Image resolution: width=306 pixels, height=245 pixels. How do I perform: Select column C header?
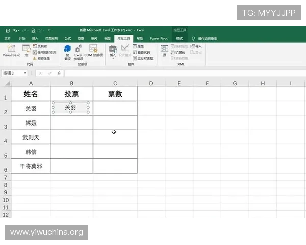point(115,83)
